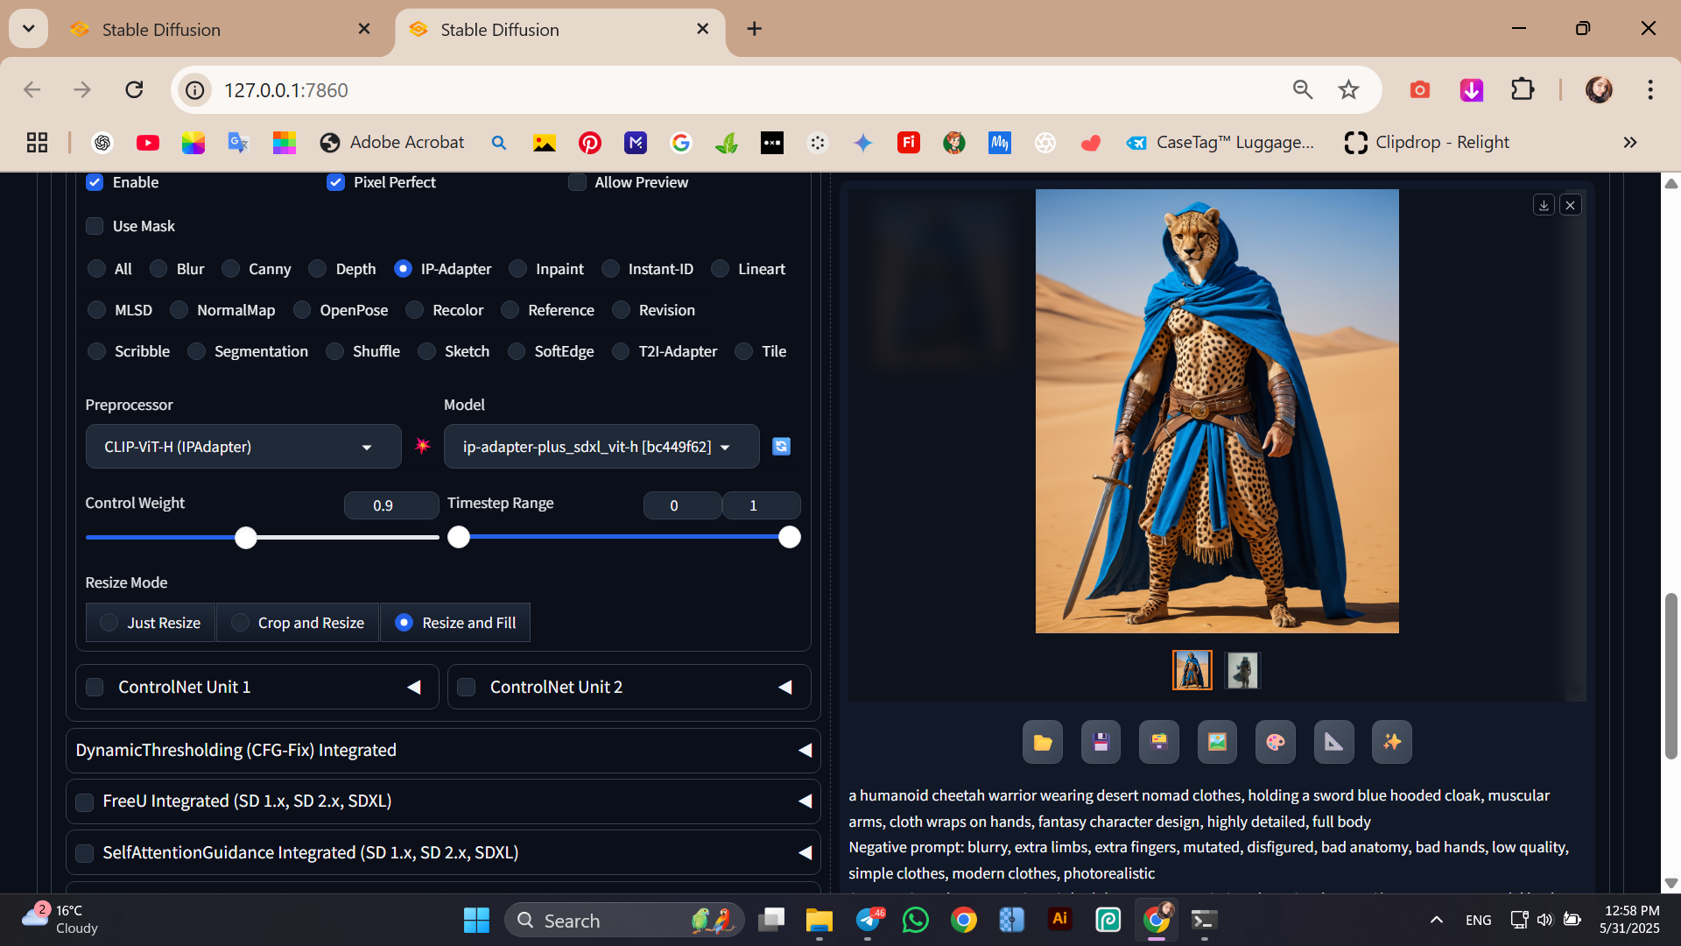Refresh the ControlNet model list
The width and height of the screenshot is (1681, 946).
pyautogui.click(x=781, y=447)
